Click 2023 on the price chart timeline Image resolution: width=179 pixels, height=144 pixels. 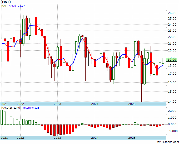coord(57,104)
